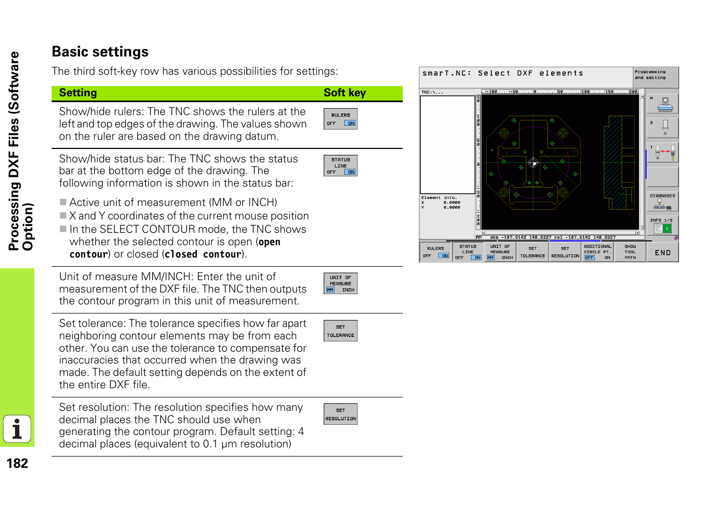Viewport: 727px width, 513px height.
Task: Toggle ADDITIONAL CIRCLE PT. soft key
Action: (597, 252)
